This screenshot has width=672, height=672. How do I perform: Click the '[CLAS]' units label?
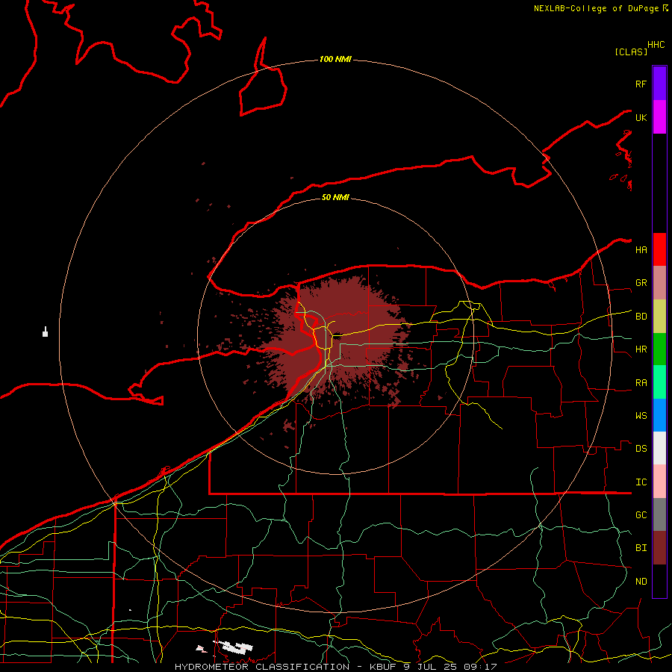tap(631, 52)
